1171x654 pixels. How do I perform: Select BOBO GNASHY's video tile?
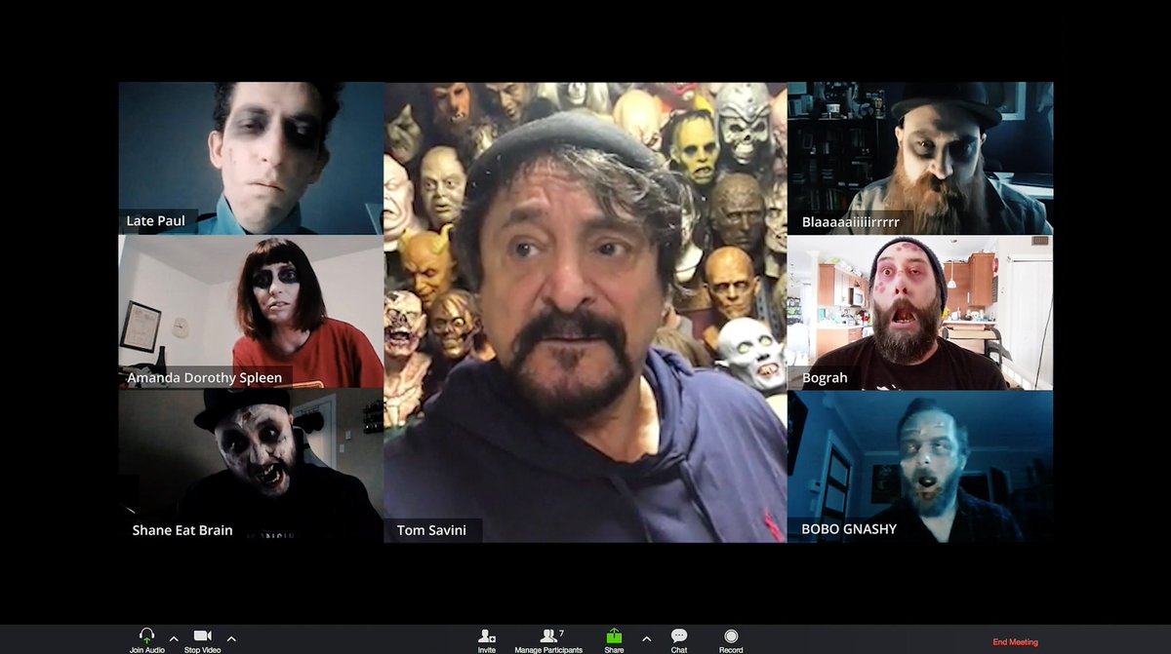pyautogui.click(x=920, y=466)
